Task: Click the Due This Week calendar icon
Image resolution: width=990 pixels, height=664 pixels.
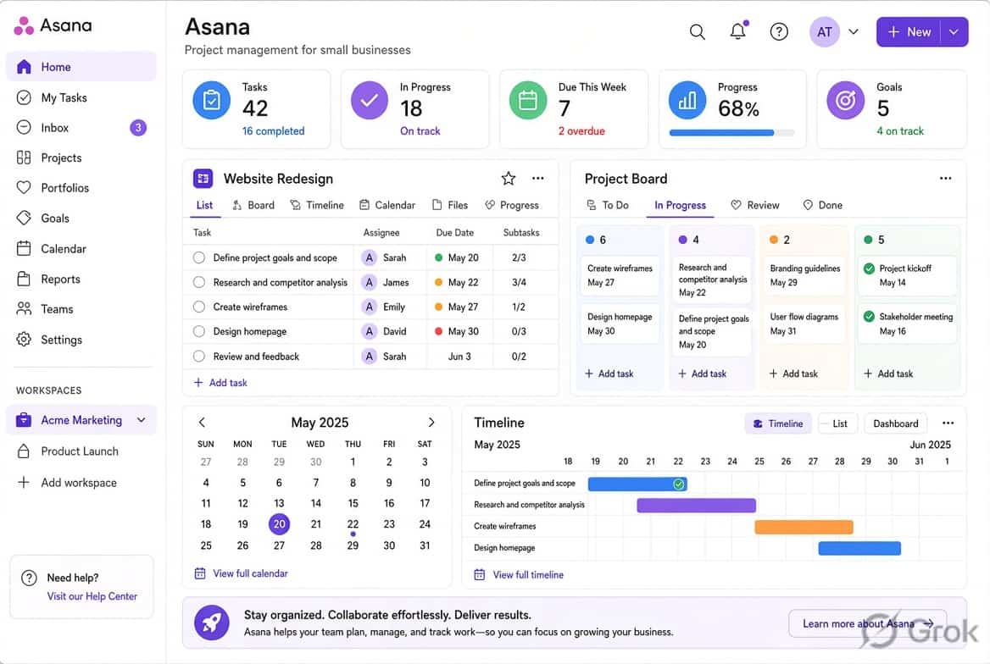Action: coord(528,100)
